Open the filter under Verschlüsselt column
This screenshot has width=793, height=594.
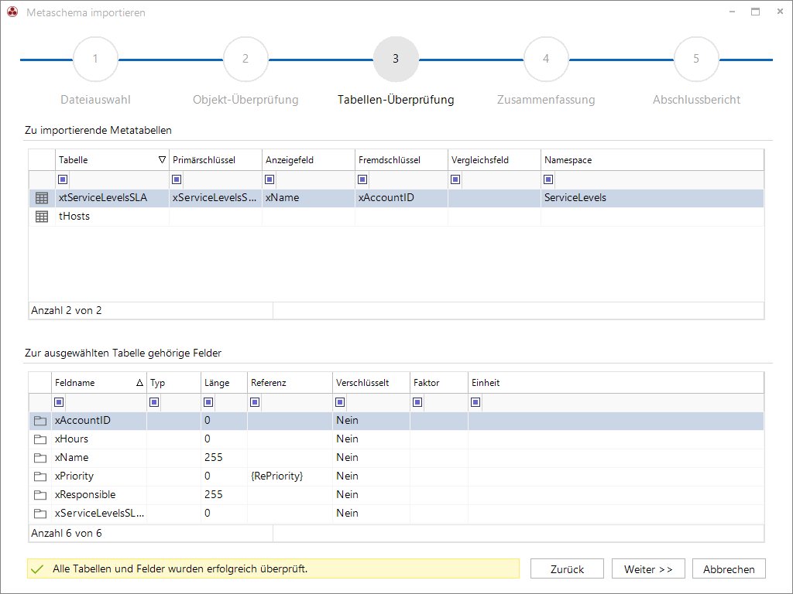(340, 402)
